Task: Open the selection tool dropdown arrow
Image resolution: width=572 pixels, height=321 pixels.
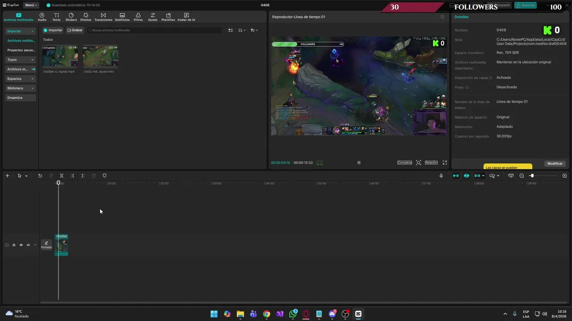Action: point(26,176)
